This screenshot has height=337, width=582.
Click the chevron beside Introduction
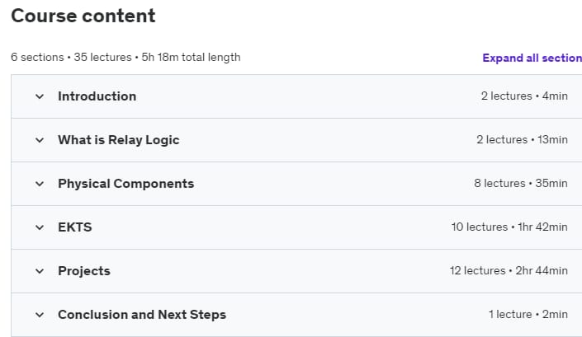pos(39,96)
